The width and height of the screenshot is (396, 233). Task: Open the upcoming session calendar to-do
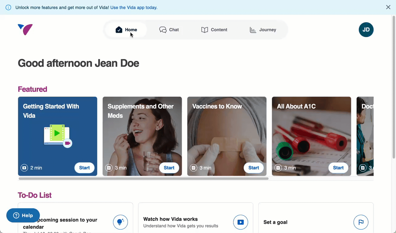pyautogui.click(x=75, y=218)
